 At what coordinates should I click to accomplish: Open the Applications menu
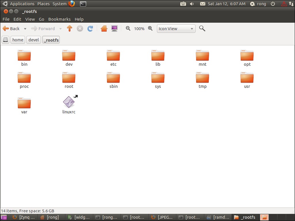pyautogui.click(x=22, y=4)
